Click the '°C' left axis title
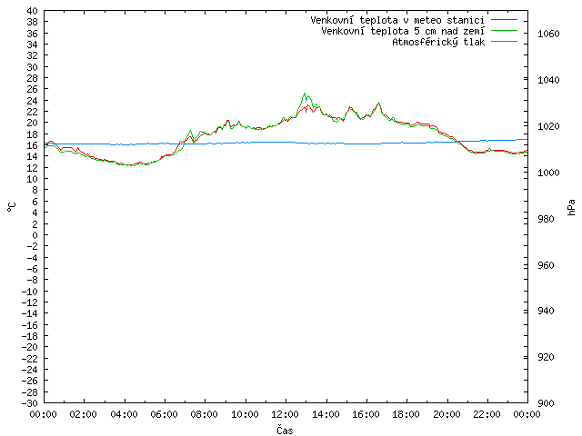This screenshot has width=582, height=436. [12, 207]
